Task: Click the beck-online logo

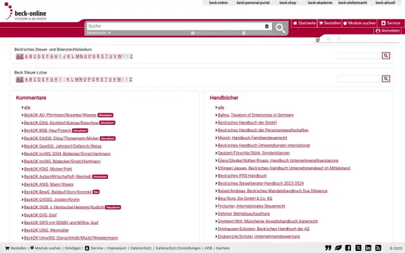Action: (x=26, y=11)
